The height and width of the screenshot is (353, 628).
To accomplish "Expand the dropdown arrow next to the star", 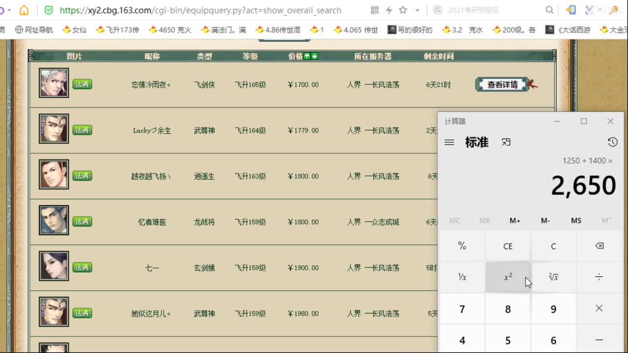I will tap(417, 10).
